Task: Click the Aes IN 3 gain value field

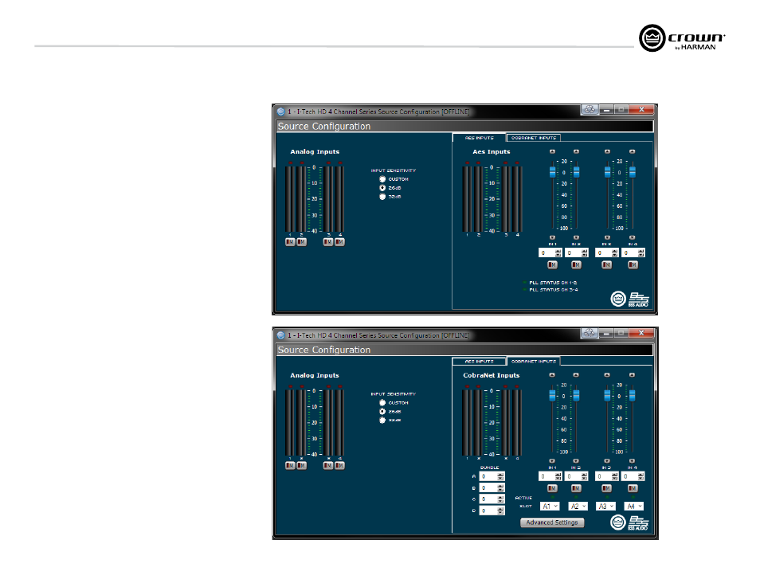Action: coord(603,253)
